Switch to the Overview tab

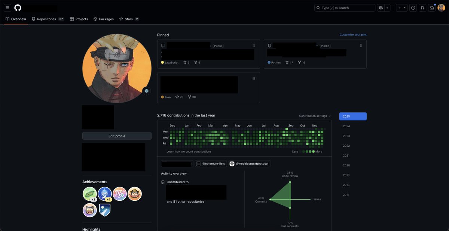coord(16,19)
